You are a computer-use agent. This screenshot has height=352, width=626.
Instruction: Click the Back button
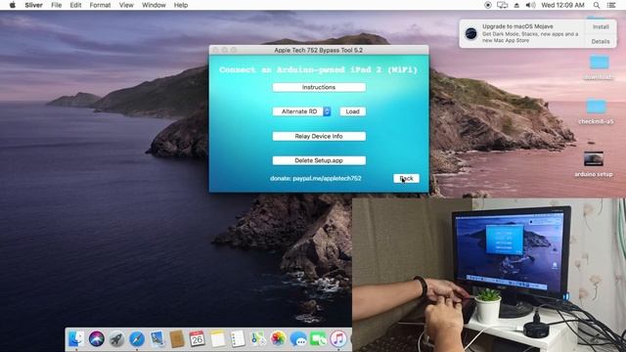[406, 178]
